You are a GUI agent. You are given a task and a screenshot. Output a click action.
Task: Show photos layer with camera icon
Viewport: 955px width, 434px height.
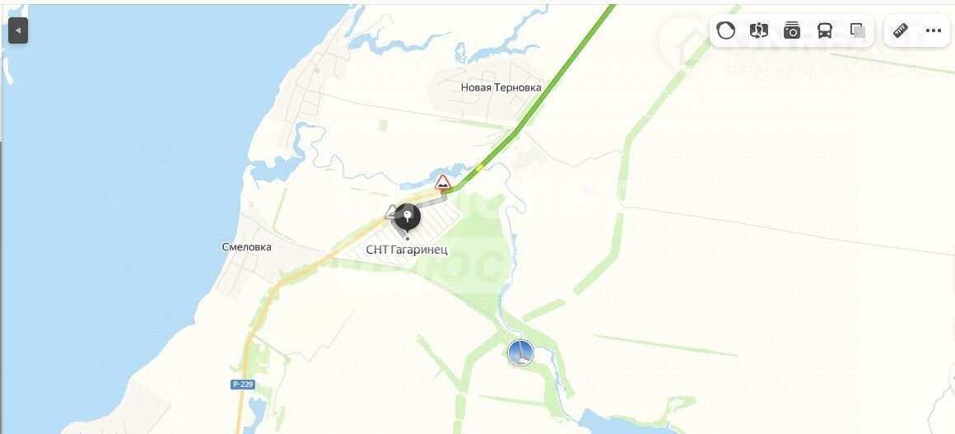click(x=792, y=30)
